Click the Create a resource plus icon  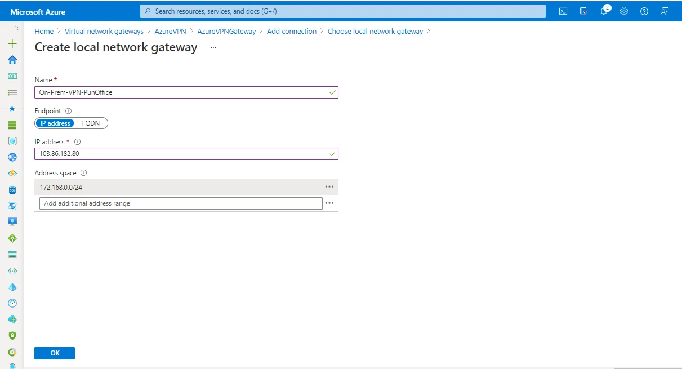12,43
